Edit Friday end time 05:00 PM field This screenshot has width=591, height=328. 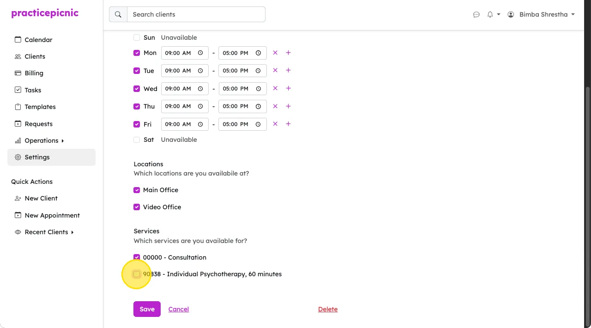[x=242, y=124]
